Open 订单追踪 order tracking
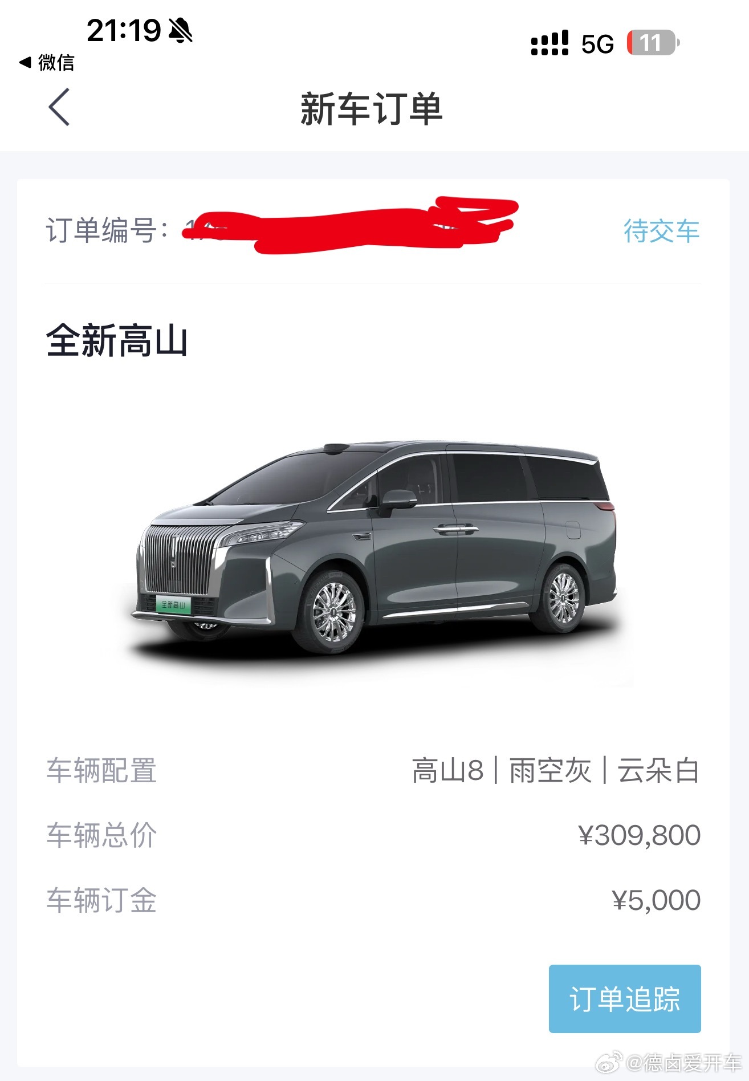Screen dimensions: 749x1081 [625, 998]
